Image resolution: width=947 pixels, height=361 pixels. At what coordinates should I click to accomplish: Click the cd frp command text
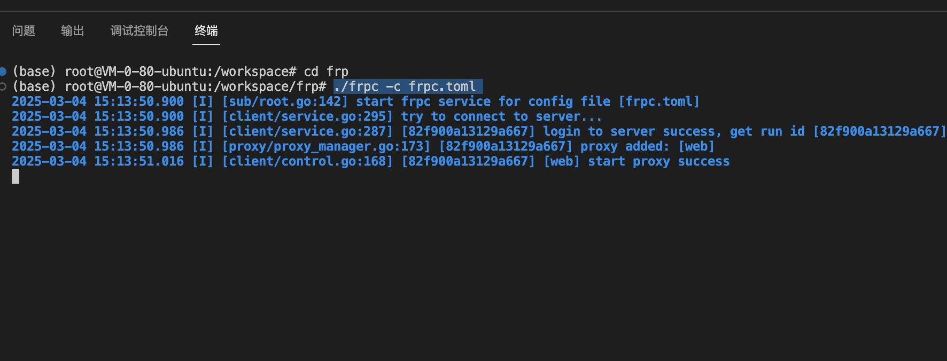[326, 72]
